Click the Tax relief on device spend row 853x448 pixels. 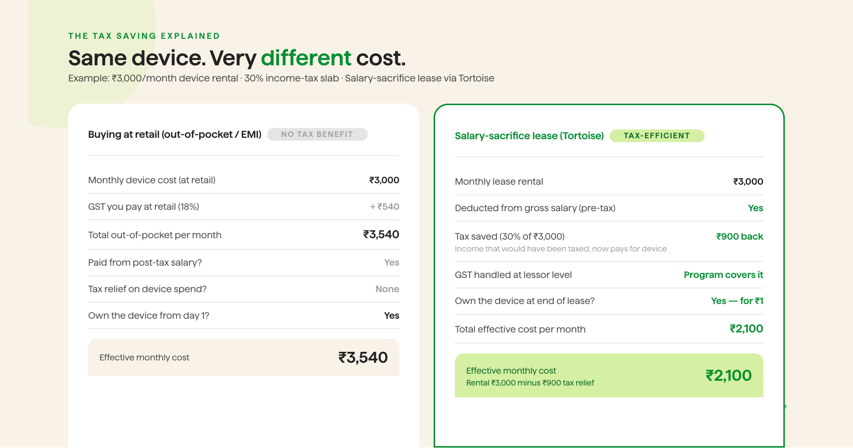244,289
